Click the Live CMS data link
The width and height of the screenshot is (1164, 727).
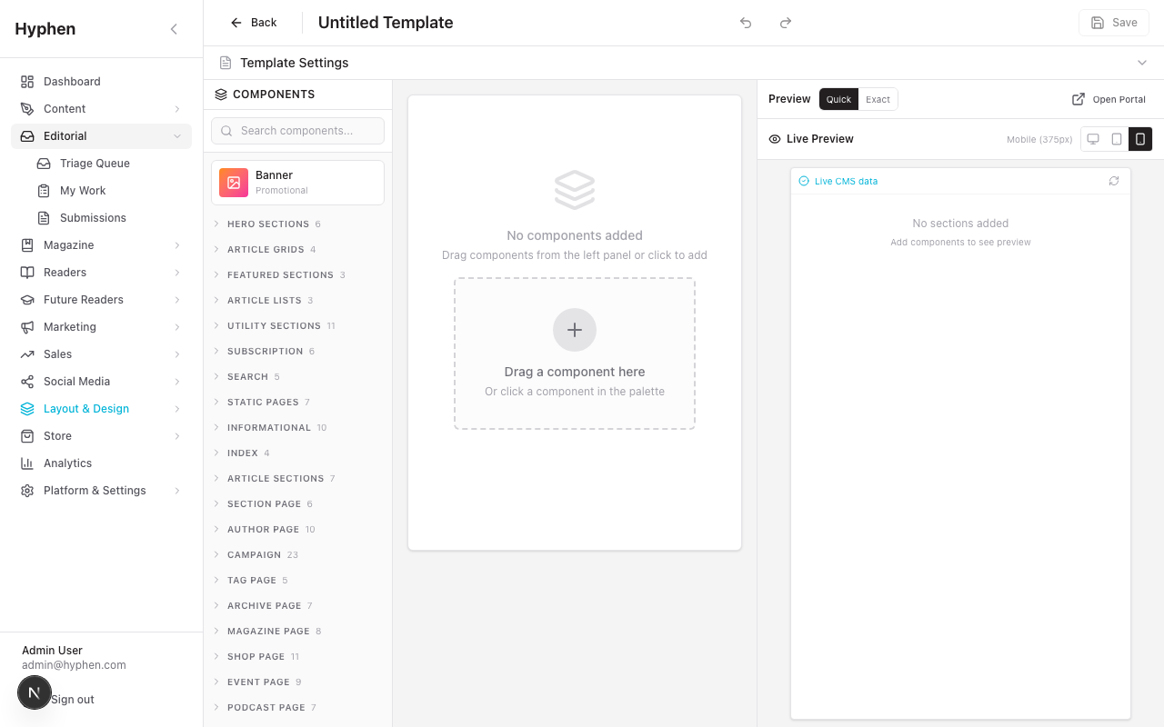(844, 181)
